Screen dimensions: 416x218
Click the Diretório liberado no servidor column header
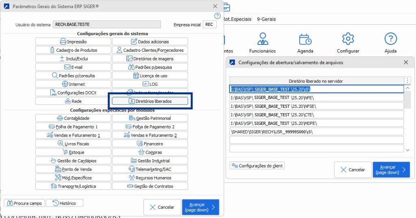tap(316, 81)
